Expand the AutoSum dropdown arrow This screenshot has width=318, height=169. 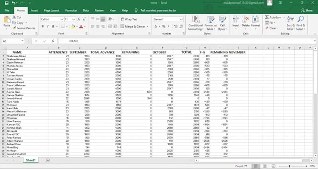click(284, 17)
